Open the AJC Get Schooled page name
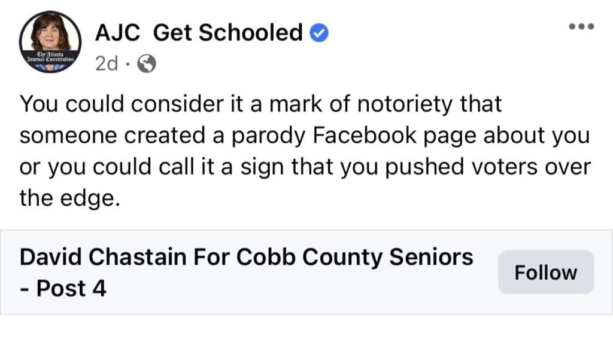The width and height of the screenshot is (613, 340). coord(199,32)
